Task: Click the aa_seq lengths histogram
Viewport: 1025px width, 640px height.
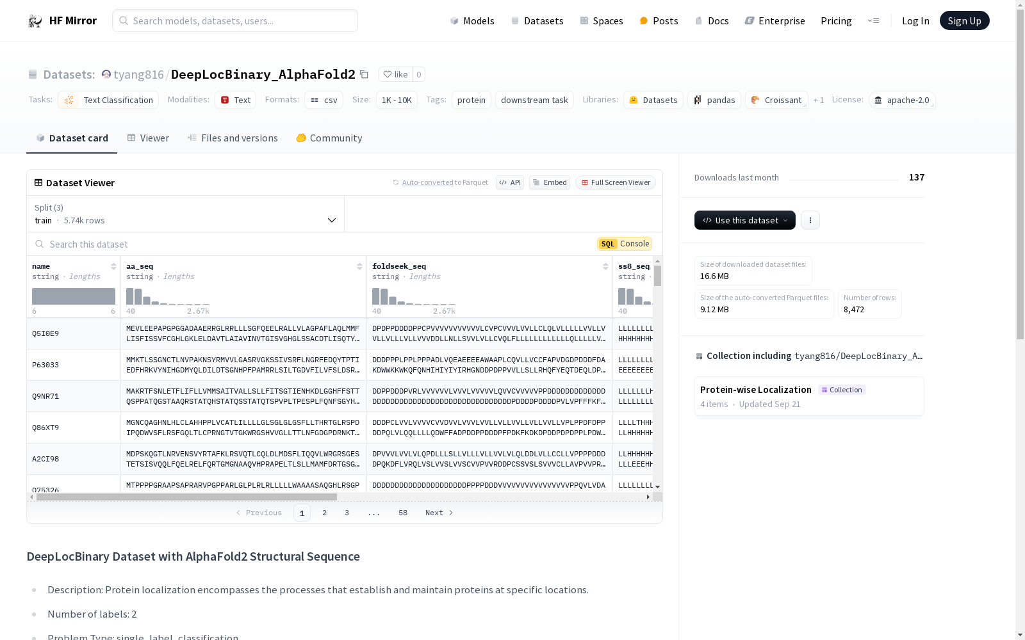Action: (x=168, y=296)
